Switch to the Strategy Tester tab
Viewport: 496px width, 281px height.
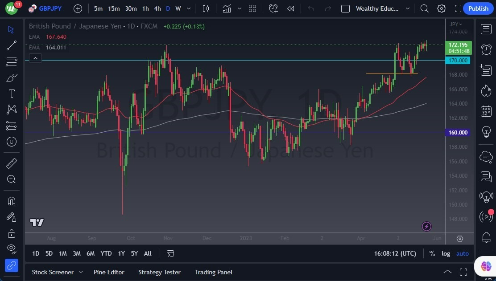[159, 272]
